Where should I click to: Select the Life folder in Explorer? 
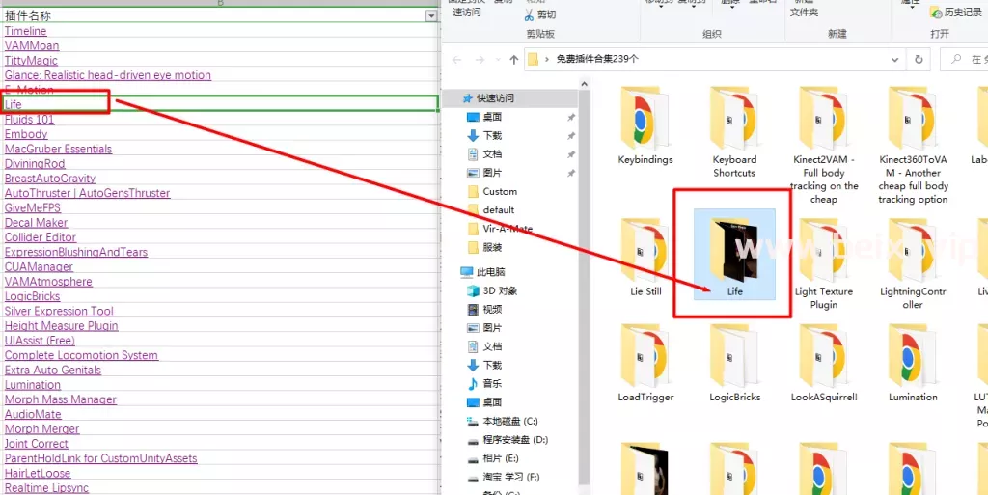[734, 255]
